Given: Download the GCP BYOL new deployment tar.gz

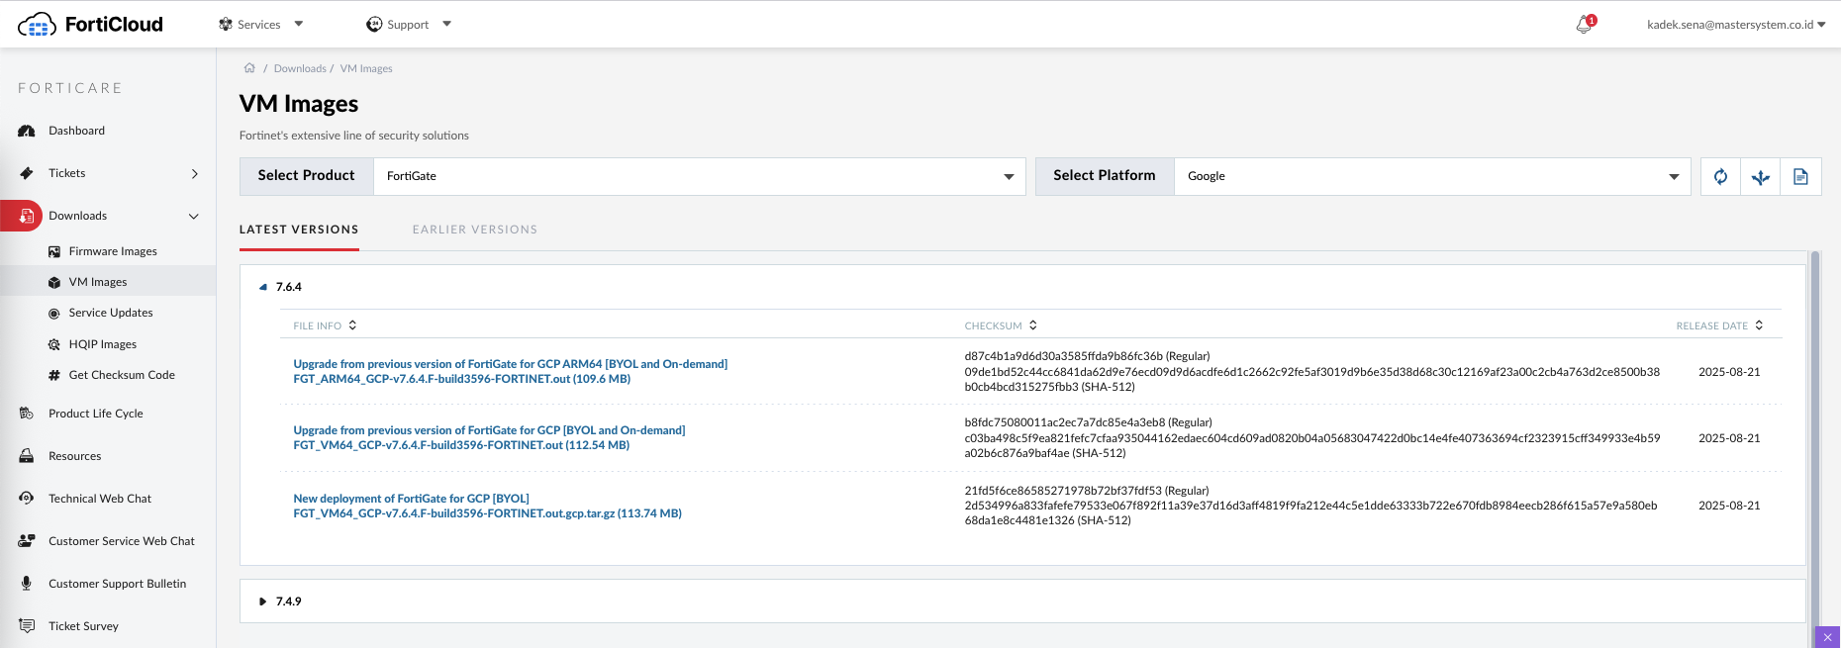Looking at the screenshot, I should [x=487, y=513].
